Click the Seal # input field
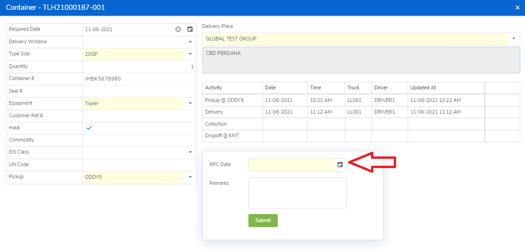 139,91
